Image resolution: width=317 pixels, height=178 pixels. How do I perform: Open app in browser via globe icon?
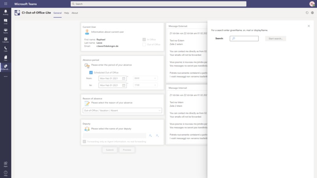click(312, 13)
